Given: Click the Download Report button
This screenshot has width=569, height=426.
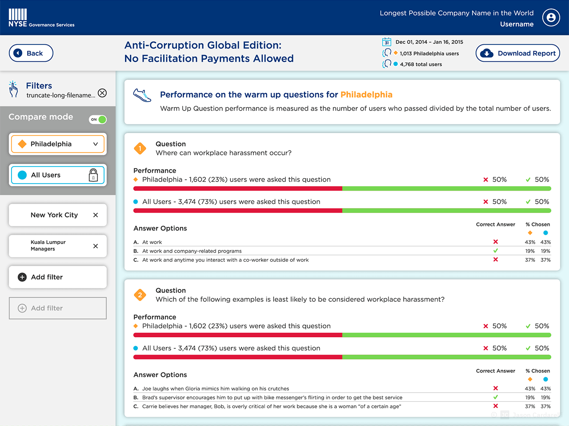Looking at the screenshot, I should [517, 53].
